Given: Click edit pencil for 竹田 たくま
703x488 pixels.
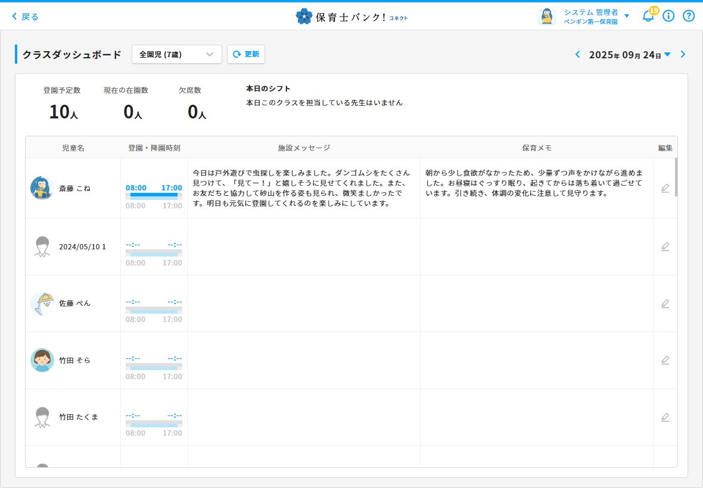Looking at the screenshot, I should coord(665,417).
